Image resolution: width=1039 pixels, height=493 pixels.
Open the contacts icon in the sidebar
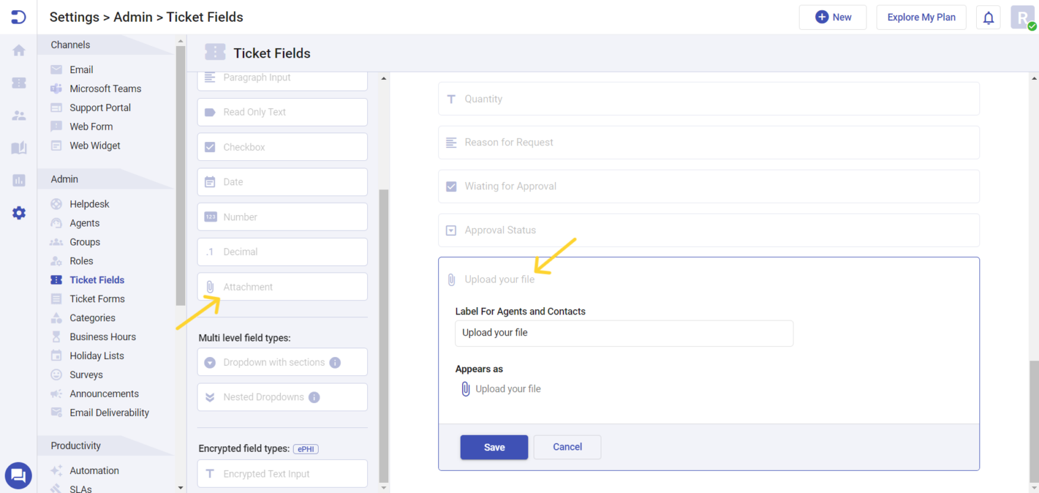coord(18,115)
